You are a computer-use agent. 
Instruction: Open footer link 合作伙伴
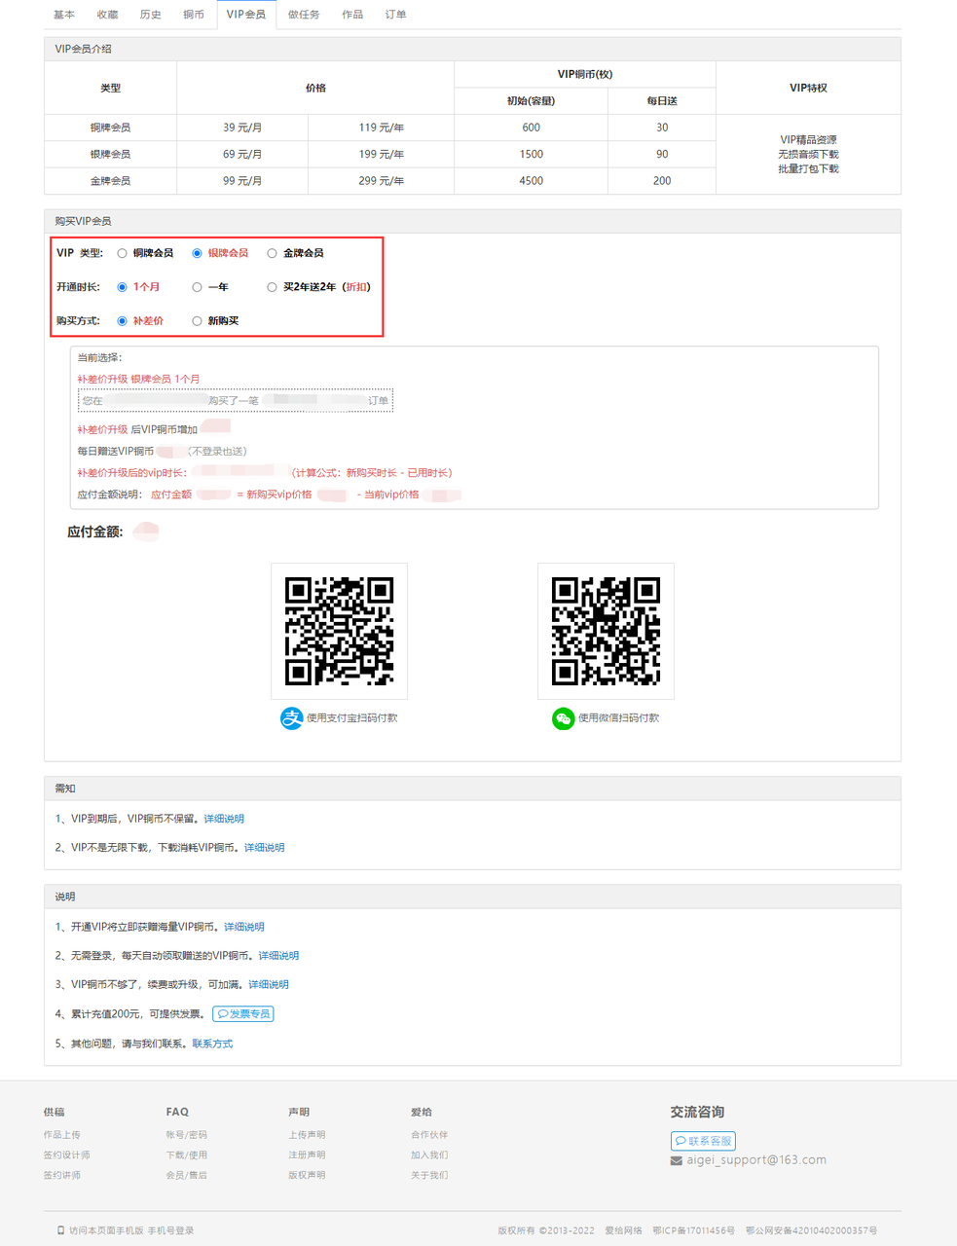[429, 1135]
